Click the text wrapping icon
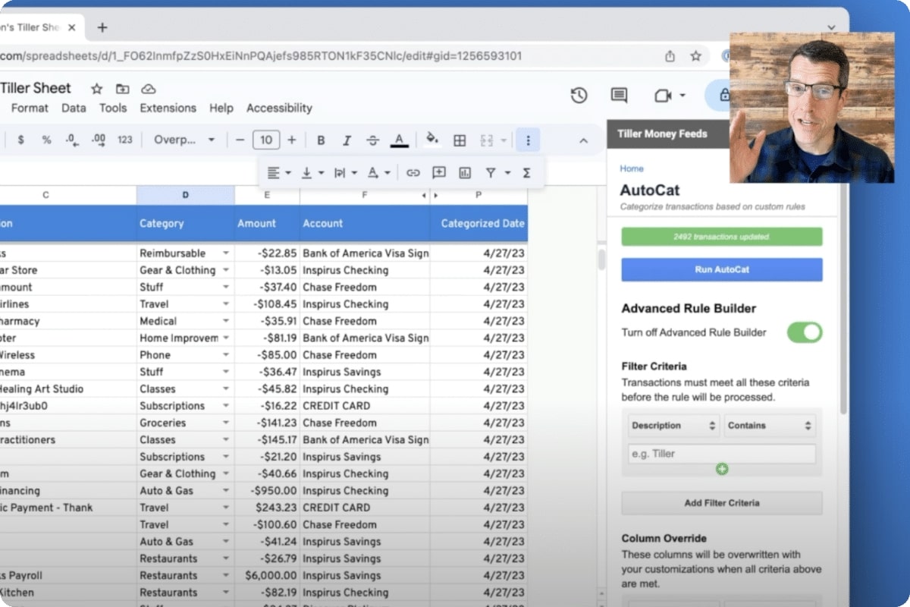The height and width of the screenshot is (607, 910). 340,173
